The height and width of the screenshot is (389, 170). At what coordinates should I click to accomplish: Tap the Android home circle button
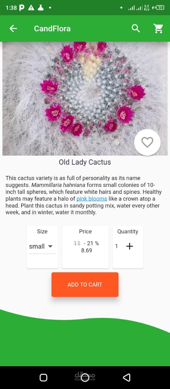click(85, 377)
